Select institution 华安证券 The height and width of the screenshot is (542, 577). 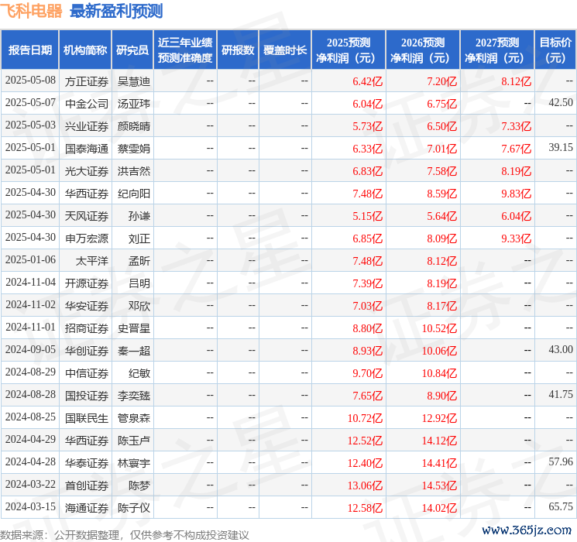click(x=87, y=306)
